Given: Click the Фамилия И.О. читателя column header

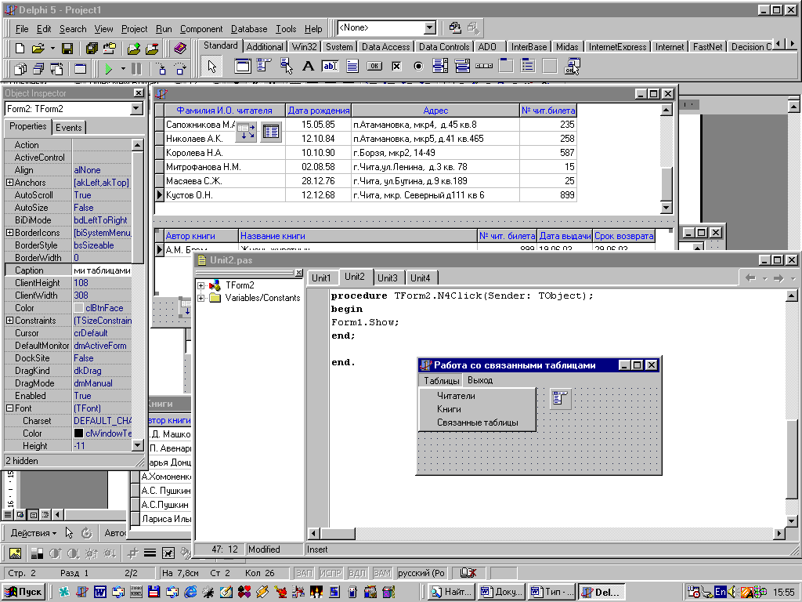Looking at the screenshot, I should [224, 110].
